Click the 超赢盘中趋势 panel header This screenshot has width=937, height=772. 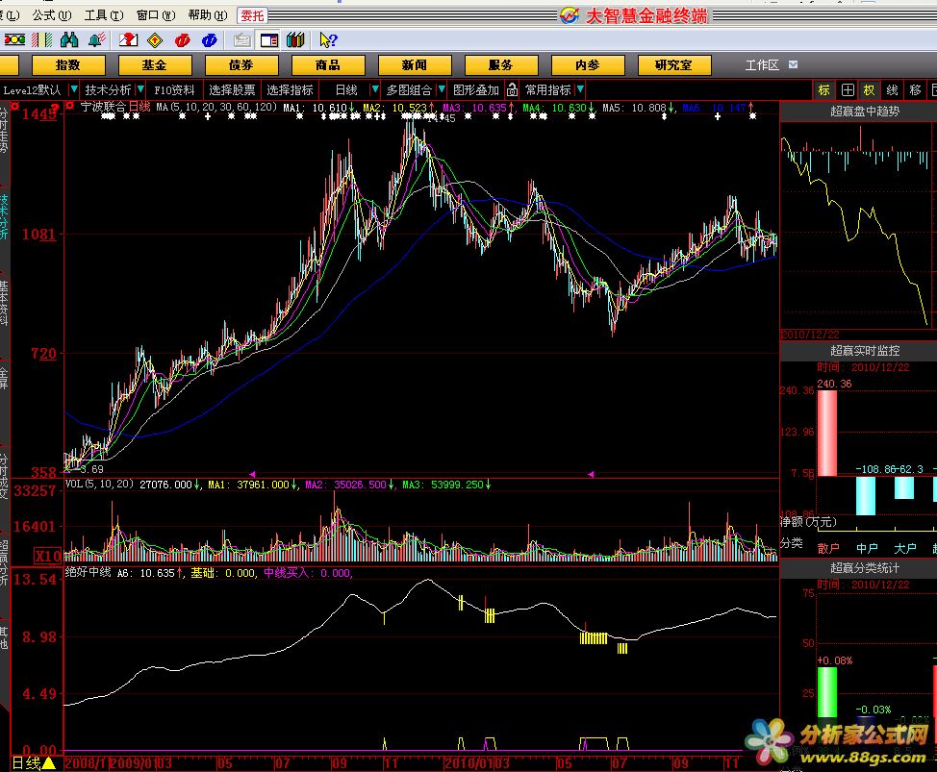864,112
